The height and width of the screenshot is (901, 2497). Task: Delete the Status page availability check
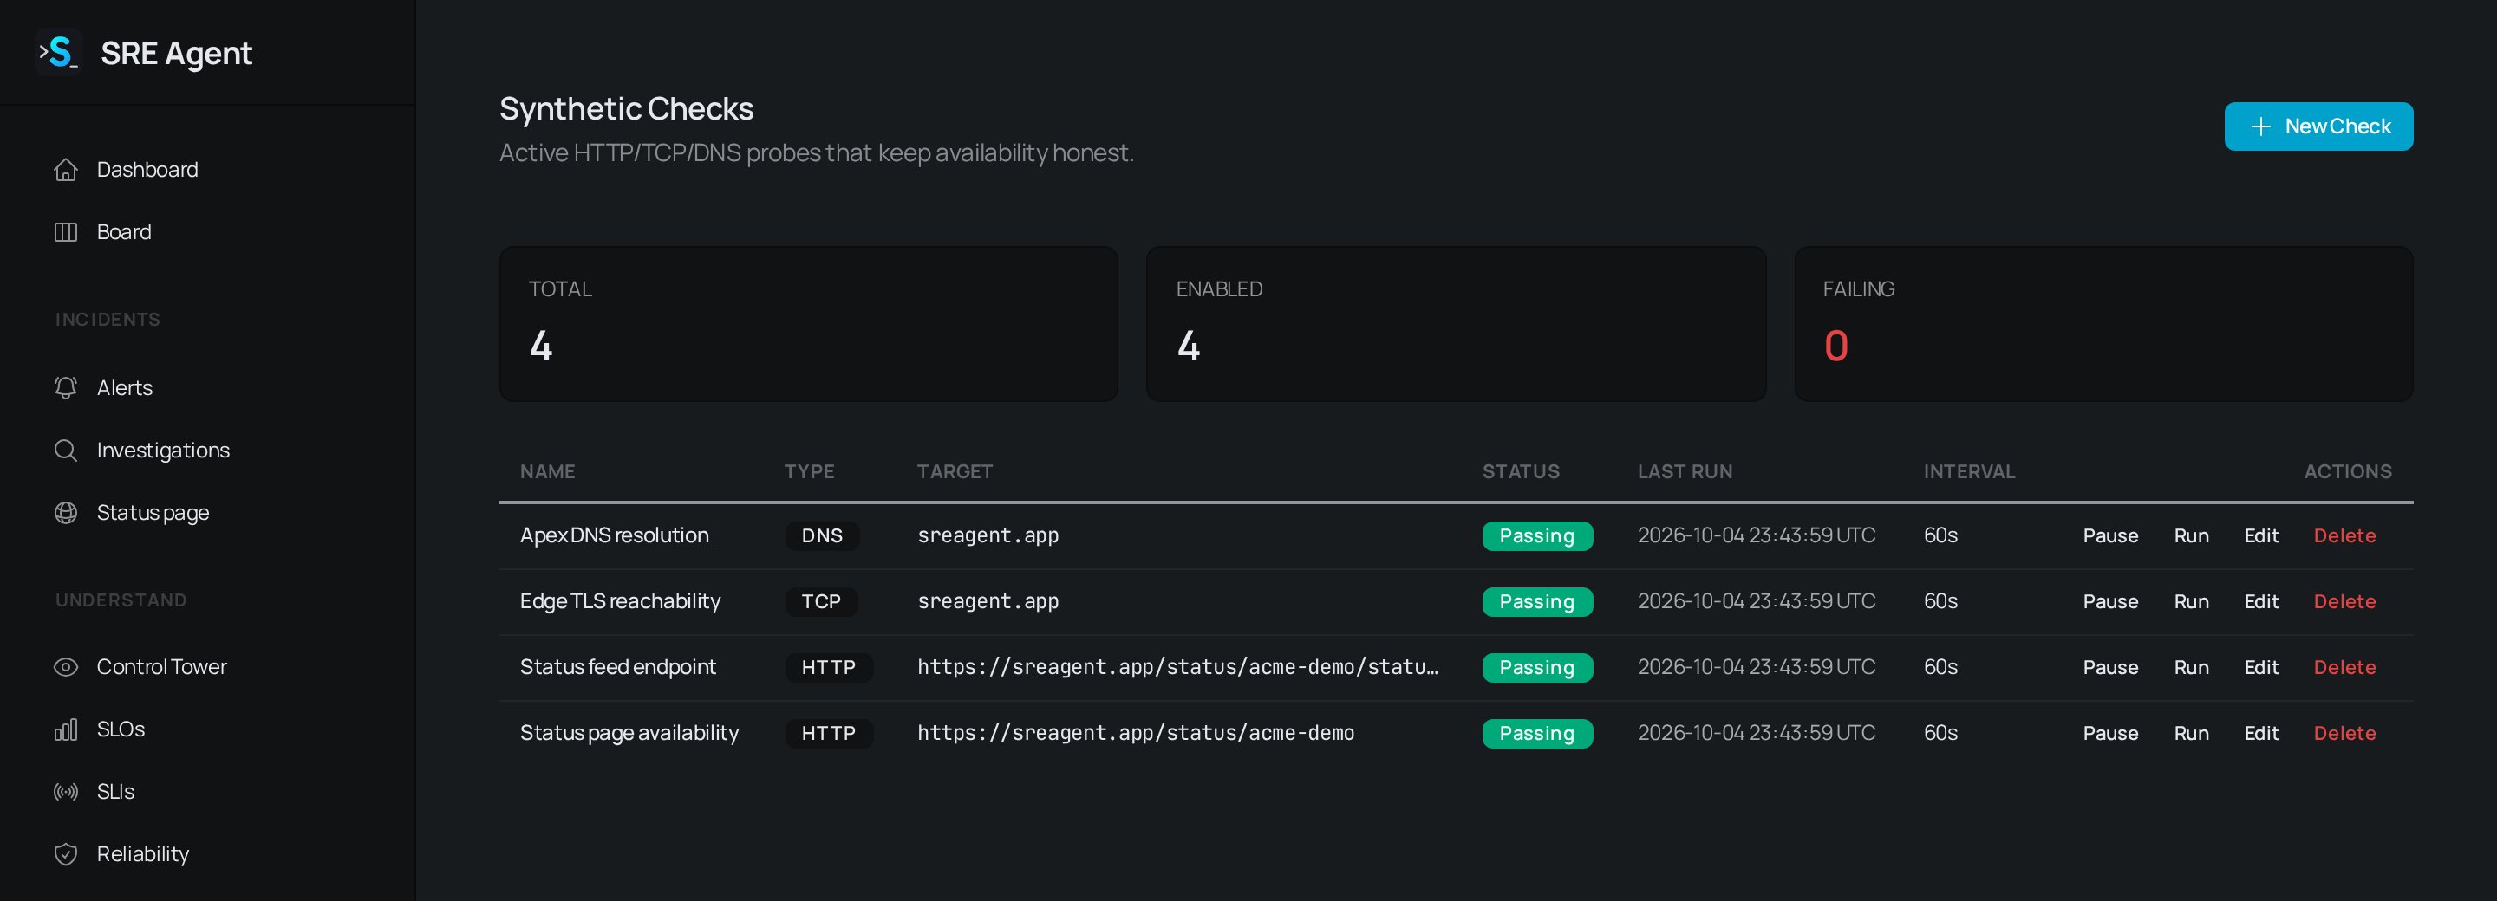(2344, 734)
